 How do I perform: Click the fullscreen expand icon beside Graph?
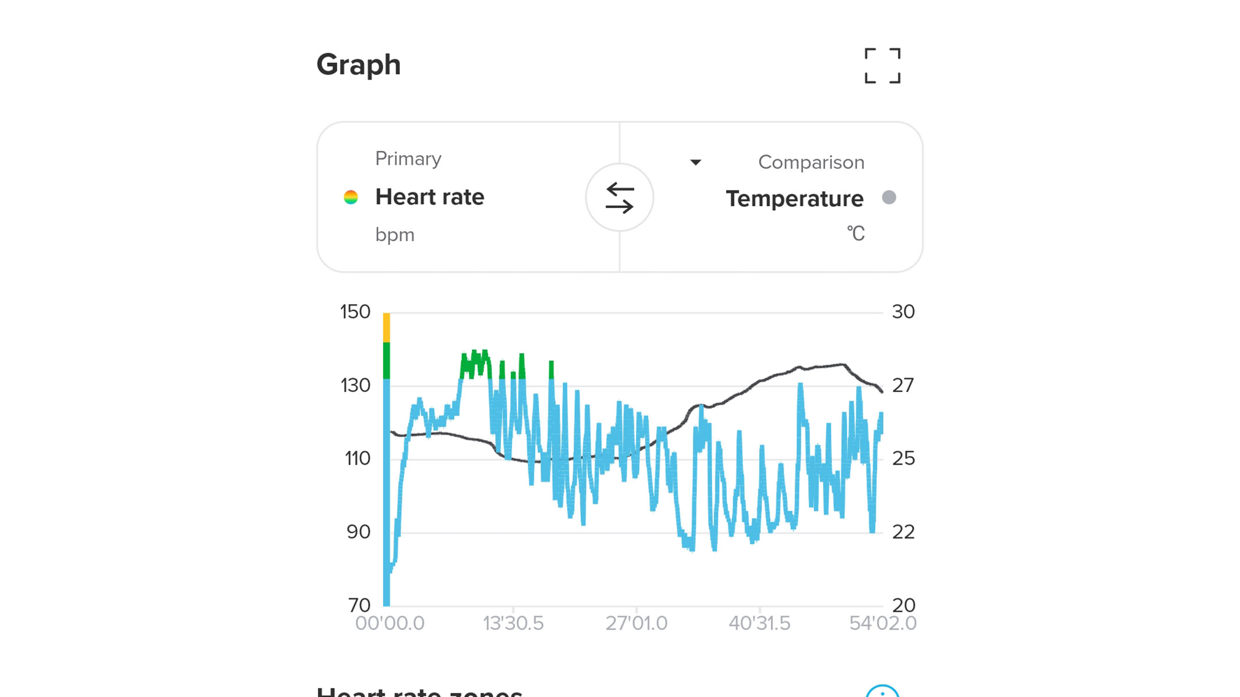(881, 66)
